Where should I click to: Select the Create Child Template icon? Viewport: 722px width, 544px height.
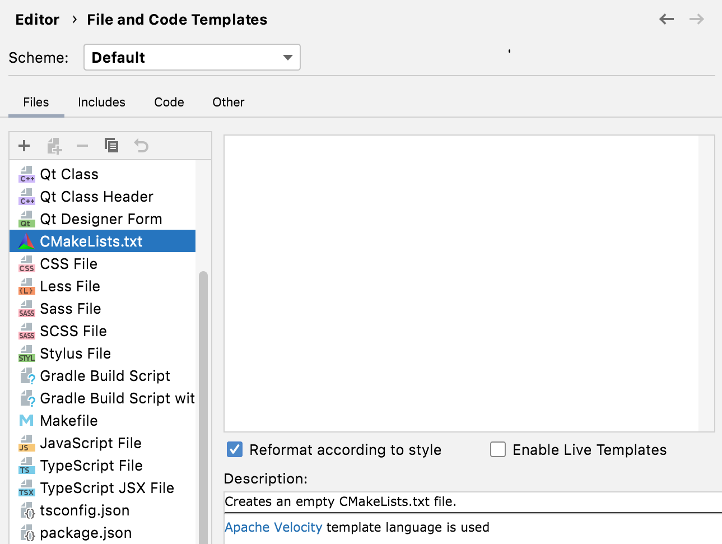(x=53, y=146)
